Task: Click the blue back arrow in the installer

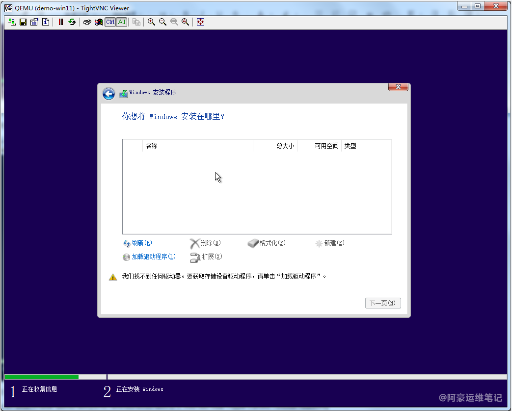Action: point(108,94)
